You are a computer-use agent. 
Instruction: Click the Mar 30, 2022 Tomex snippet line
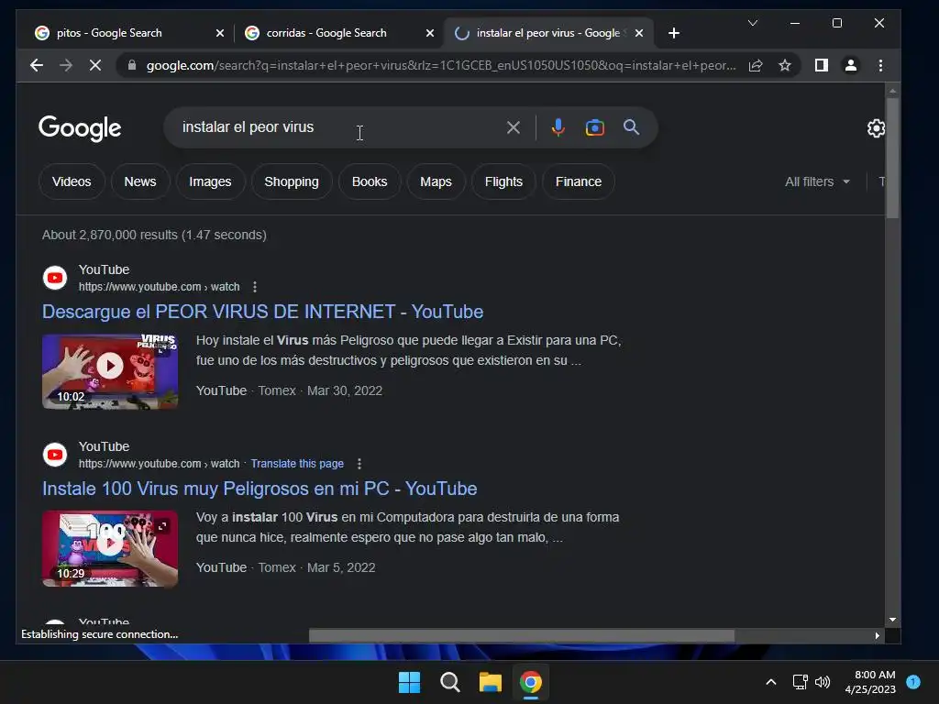click(289, 390)
